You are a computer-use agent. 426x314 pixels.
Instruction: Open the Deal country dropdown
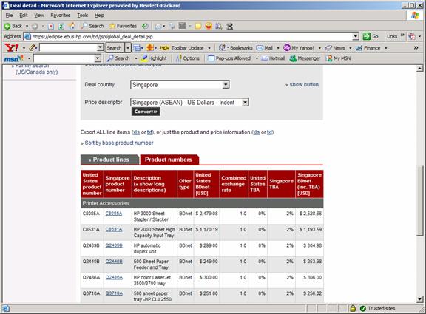click(226, 85)
